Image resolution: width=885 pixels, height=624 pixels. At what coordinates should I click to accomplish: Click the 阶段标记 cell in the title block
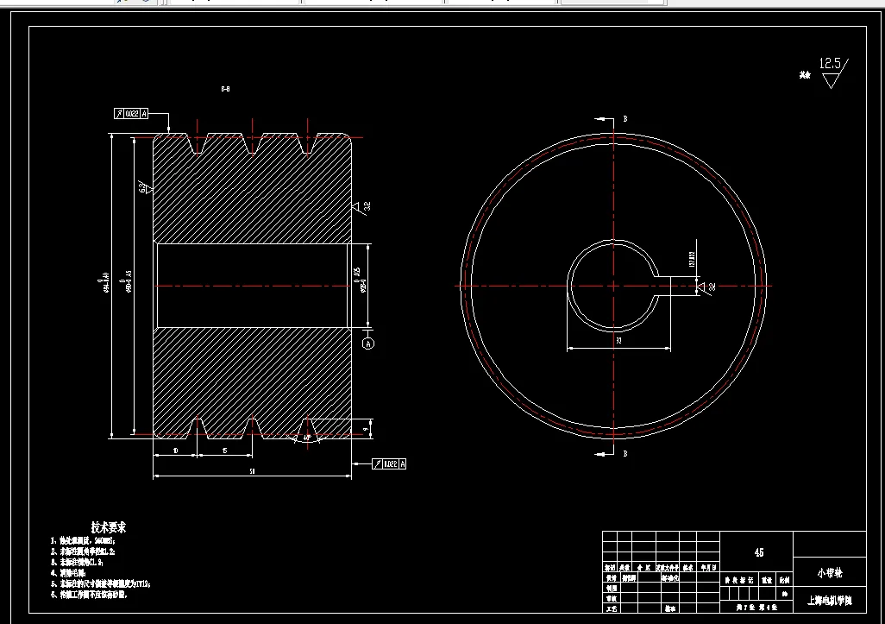point(739,580)
